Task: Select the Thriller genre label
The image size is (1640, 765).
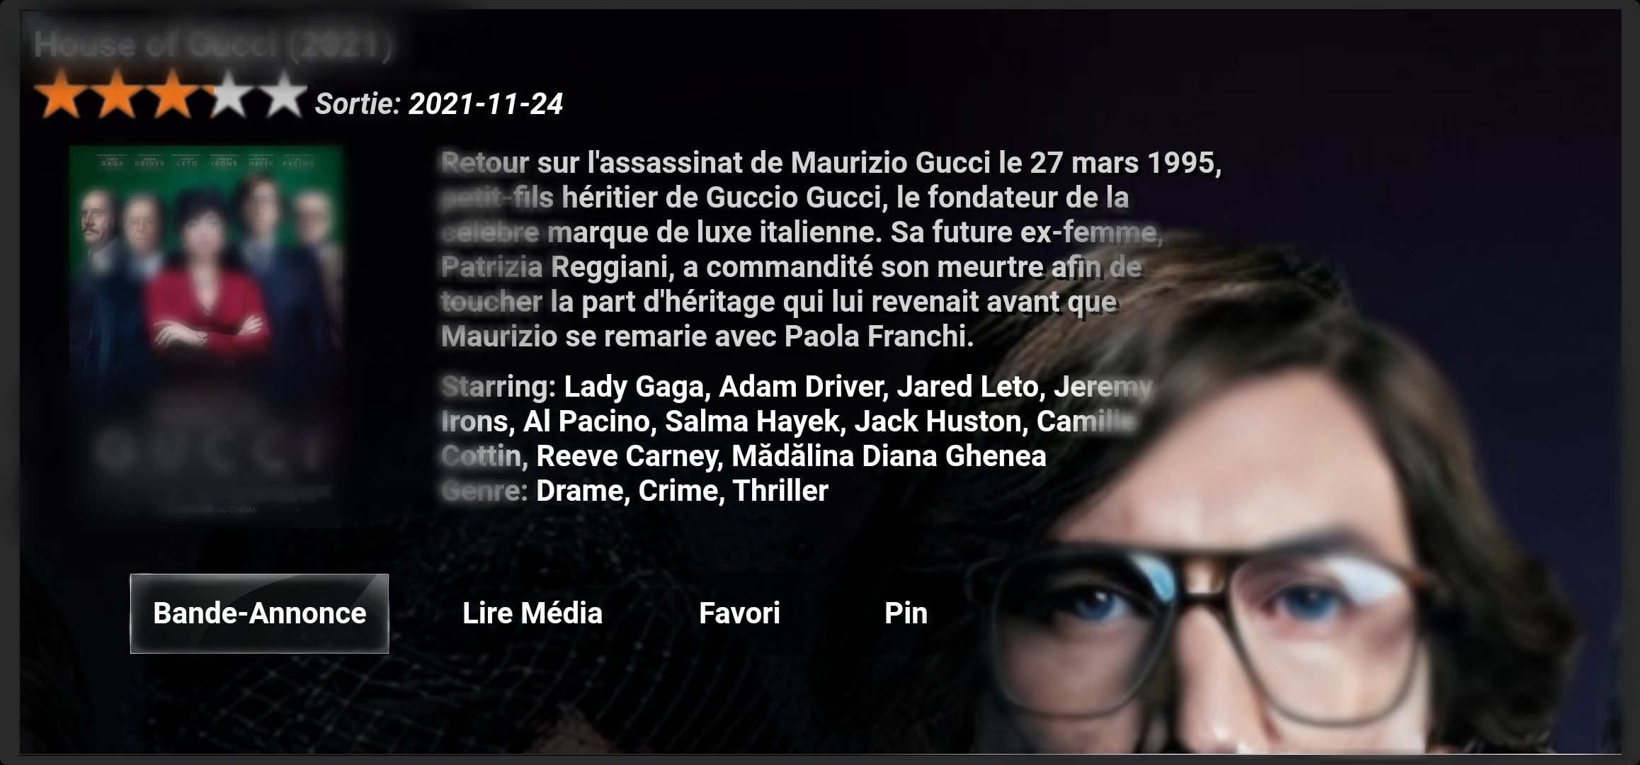Action: [780, 491]
